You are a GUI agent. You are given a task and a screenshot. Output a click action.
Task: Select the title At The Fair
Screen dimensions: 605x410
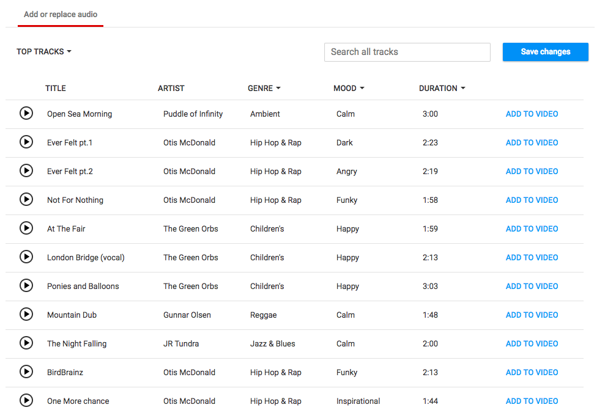[66, 229]
